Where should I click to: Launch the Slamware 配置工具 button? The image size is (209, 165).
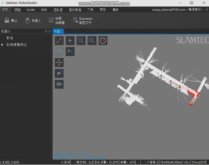click(83, 21)
